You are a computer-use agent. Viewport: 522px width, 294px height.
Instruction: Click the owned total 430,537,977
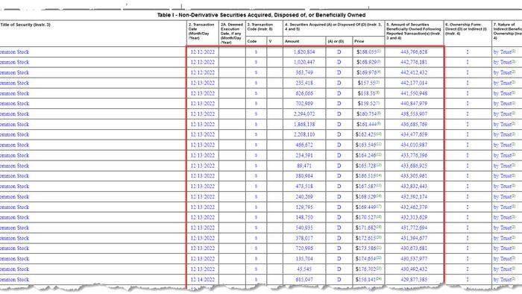414,259
